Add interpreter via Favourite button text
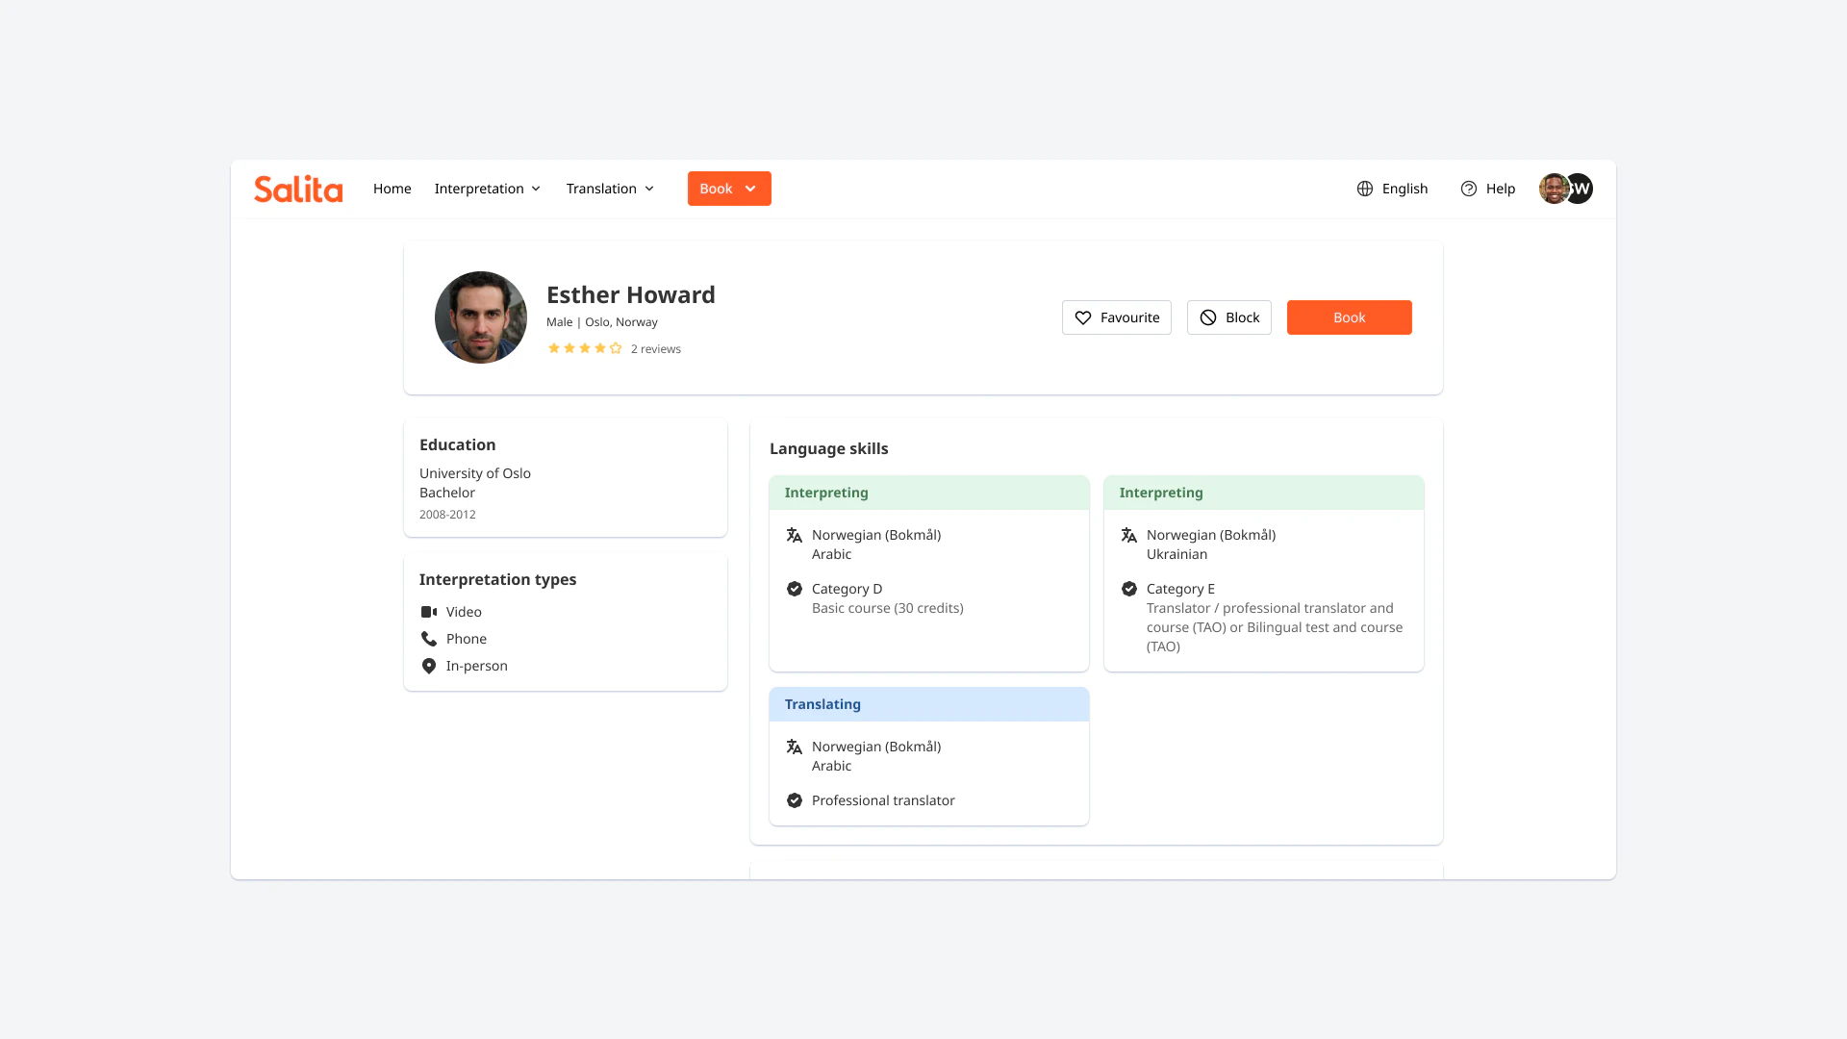 click(1130, 317)
